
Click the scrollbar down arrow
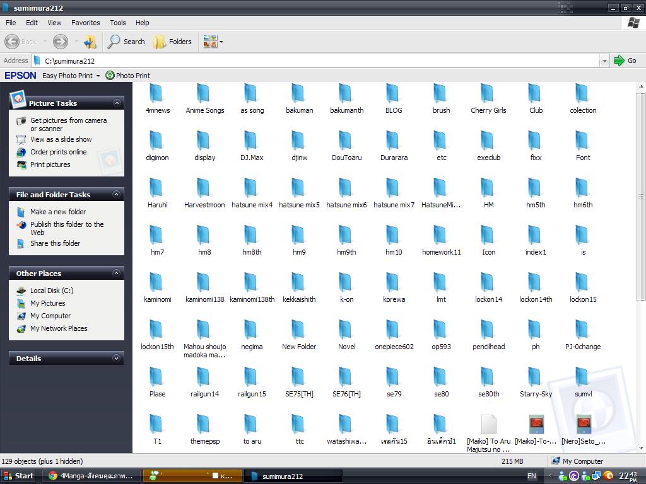pyautogui.click(x=641, y=448)
